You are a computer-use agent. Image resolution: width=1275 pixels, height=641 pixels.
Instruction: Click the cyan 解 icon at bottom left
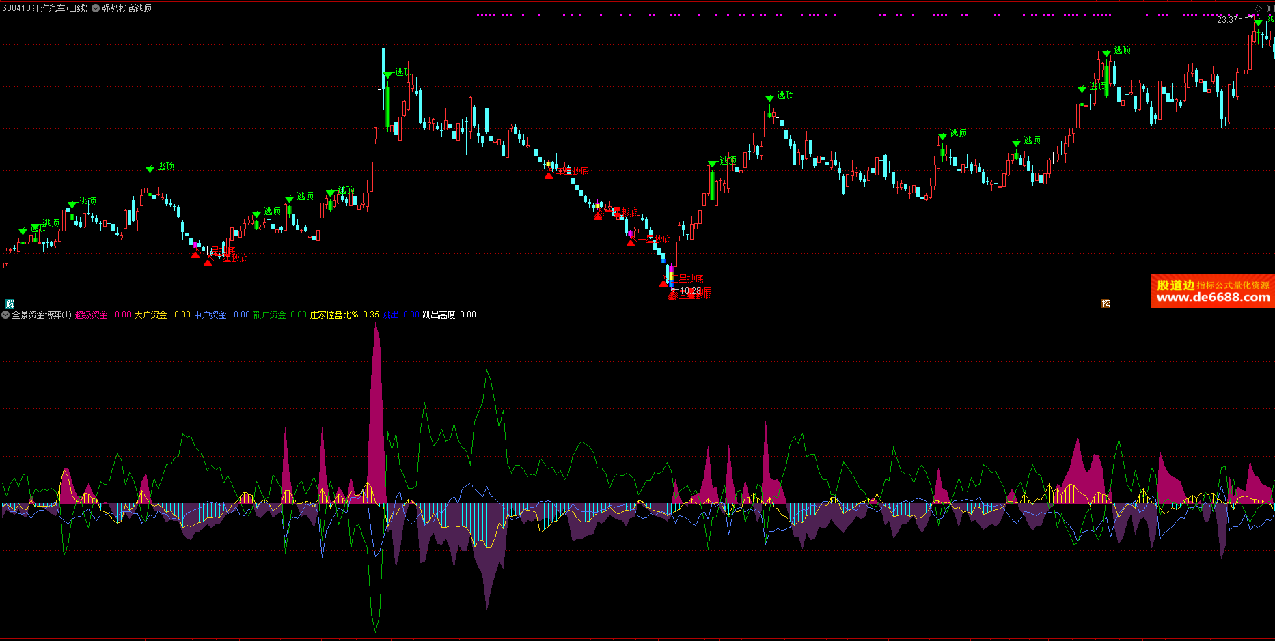click(x=10, y=304)
